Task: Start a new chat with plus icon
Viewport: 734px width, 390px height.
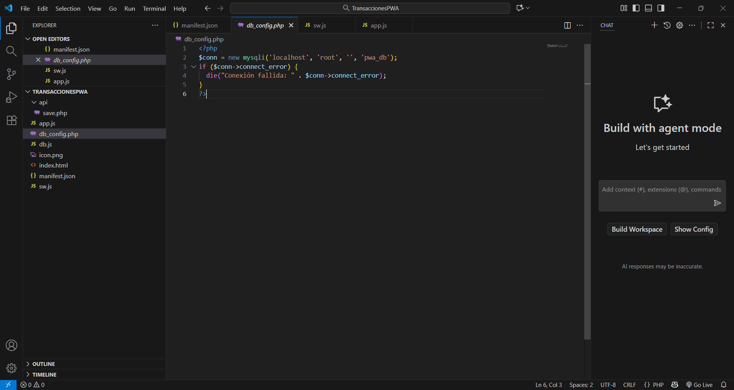Action: (654, 25)
